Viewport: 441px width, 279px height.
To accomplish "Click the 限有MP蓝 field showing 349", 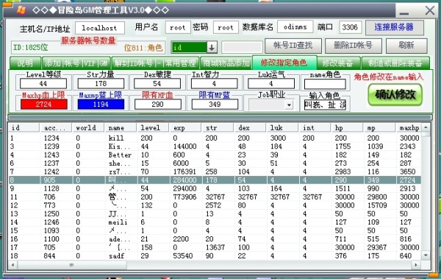I will (x=215, y=105).
